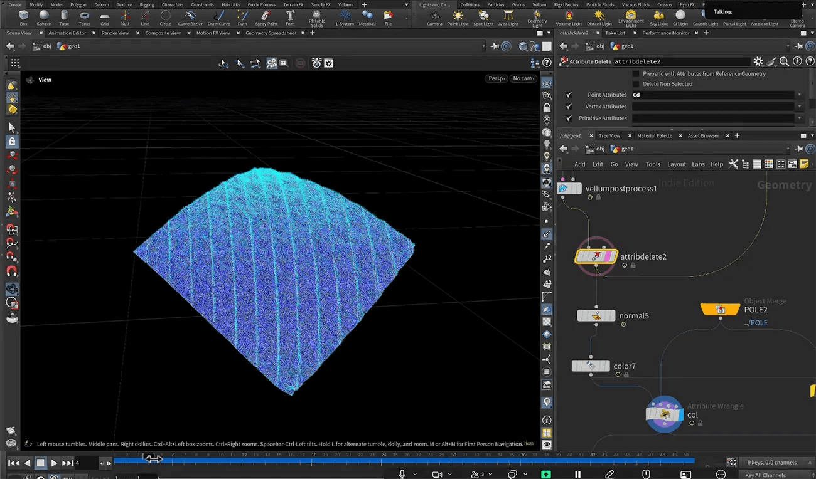Open the No cam dropdown
This screenshot has height=479, width=816.
click(523, 78)
